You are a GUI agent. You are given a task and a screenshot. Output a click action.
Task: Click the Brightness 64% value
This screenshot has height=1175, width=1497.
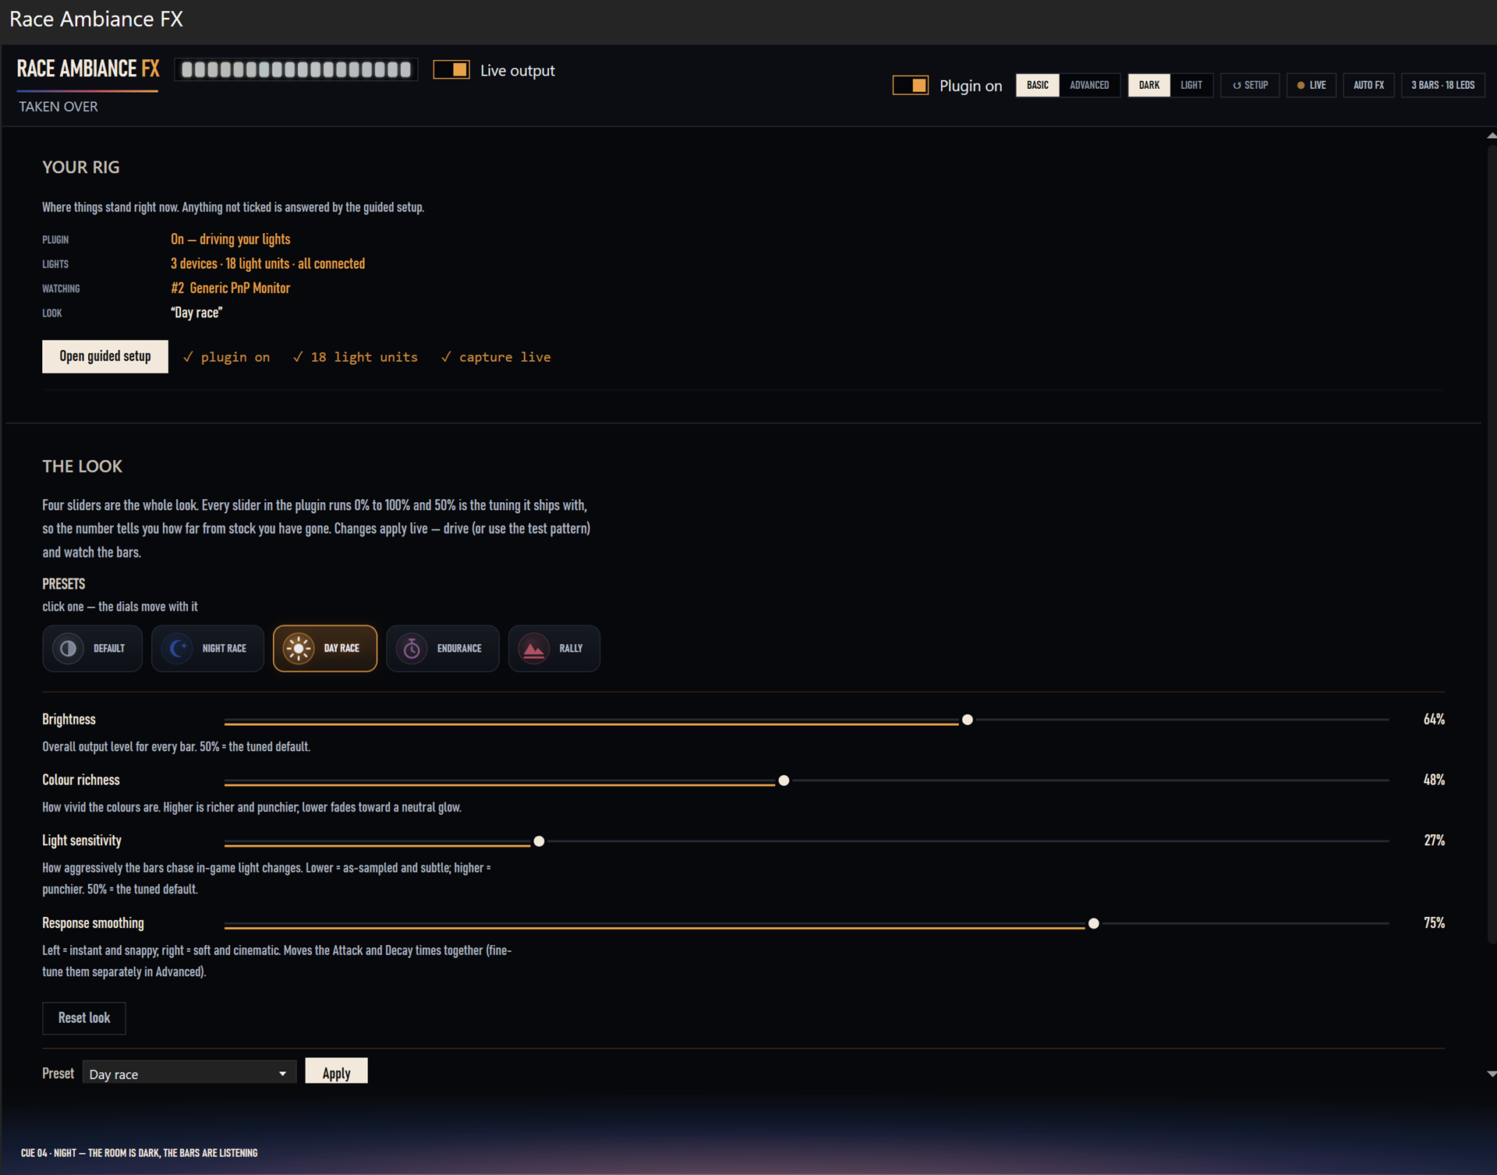point(1434,719)
